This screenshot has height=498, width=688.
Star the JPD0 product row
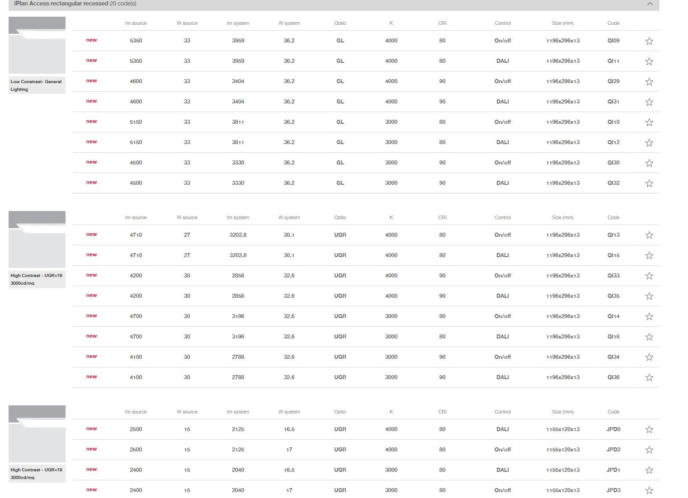649,430
